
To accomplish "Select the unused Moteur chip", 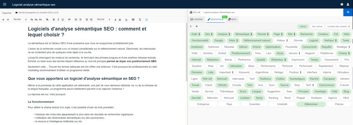I will pyautogui.click(x=282, y=41).
